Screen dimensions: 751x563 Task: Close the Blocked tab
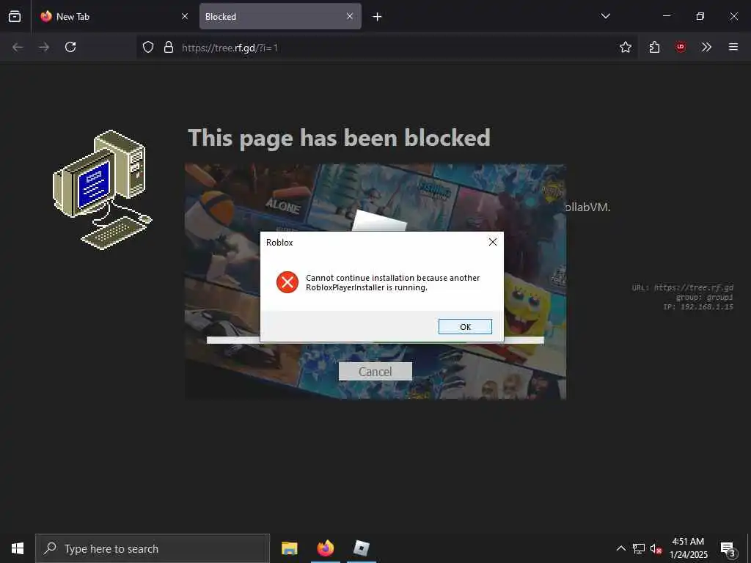point(350,16)
